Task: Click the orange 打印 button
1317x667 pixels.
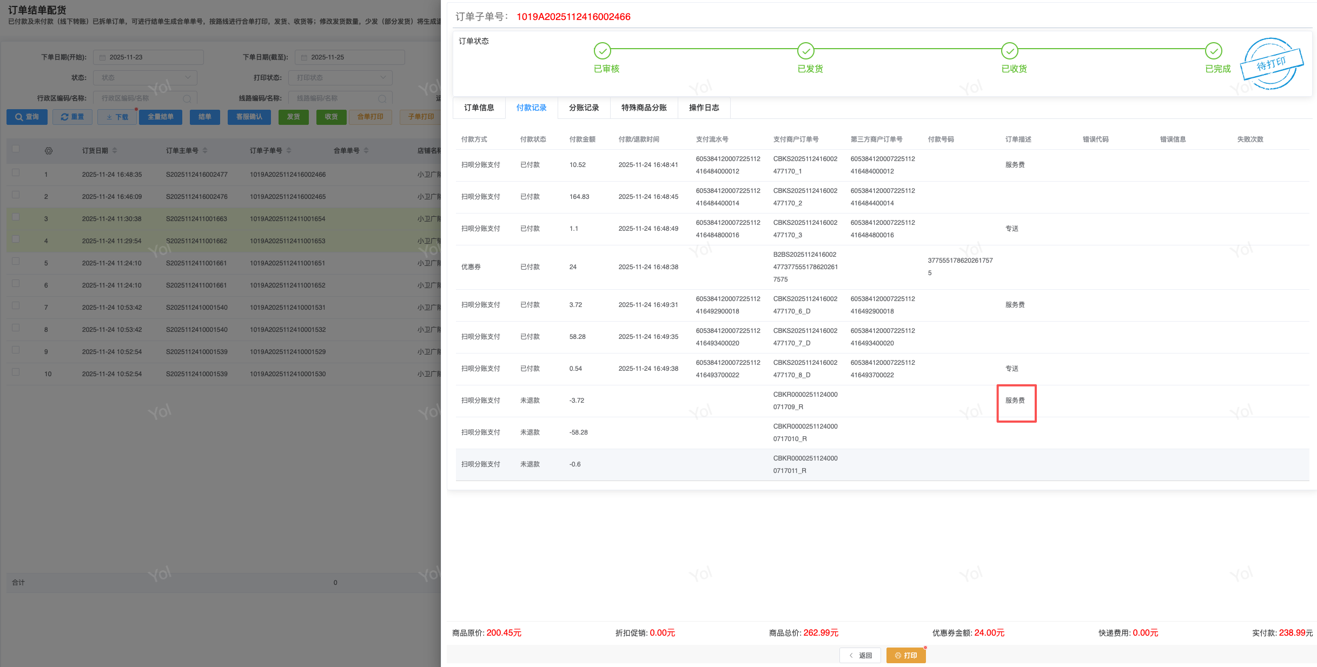Action: (x=906, y=655)
